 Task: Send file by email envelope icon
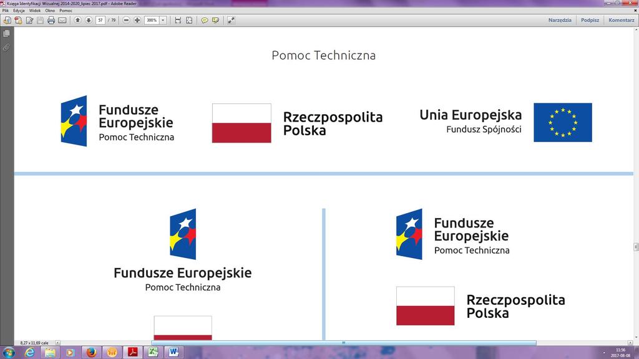pyautogui.click(x=62, y=20)
